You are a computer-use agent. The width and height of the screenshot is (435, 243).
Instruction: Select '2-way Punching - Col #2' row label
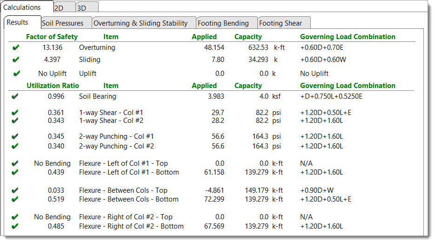tap(116, 146)
